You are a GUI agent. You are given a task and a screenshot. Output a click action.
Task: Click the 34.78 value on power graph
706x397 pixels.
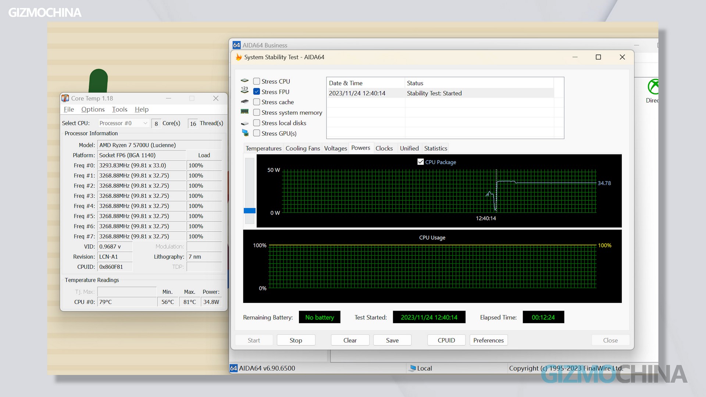(604, 183)
